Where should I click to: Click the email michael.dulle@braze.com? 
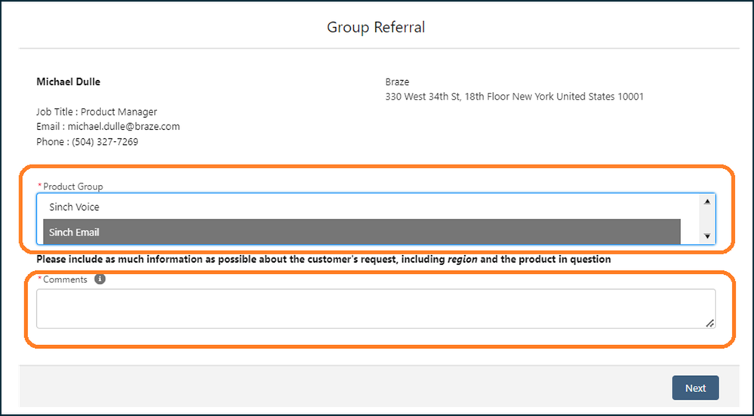coord(124,127)
